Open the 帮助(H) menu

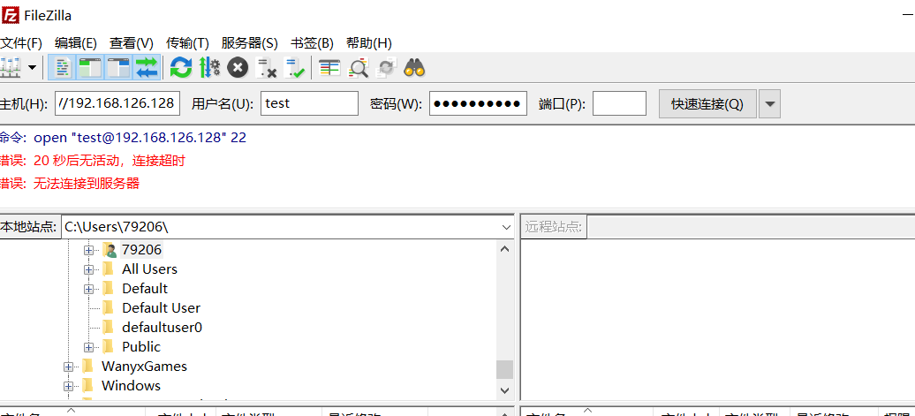(x=369, y=42)
